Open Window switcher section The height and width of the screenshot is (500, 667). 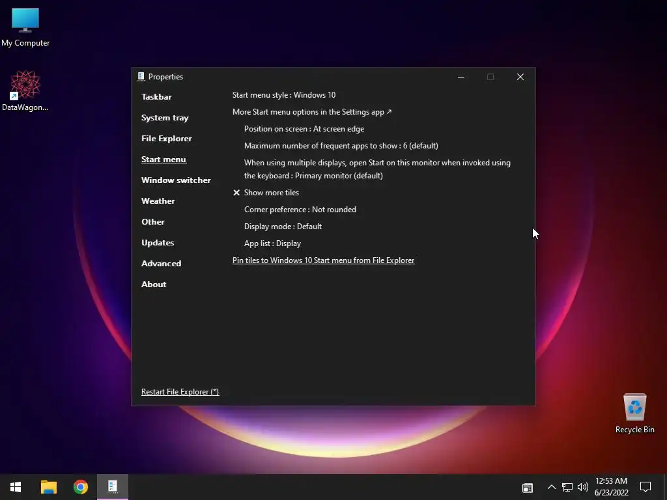pos(176,180)
